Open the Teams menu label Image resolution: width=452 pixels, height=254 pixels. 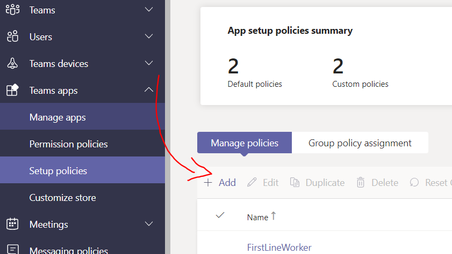42,10
